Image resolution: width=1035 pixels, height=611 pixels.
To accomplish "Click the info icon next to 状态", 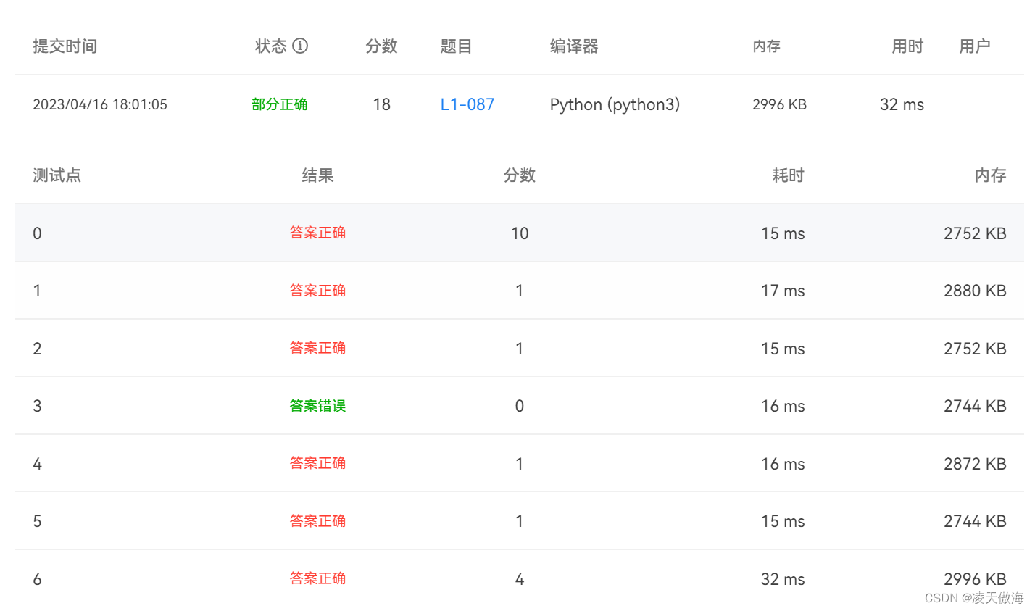I will 300,46.
